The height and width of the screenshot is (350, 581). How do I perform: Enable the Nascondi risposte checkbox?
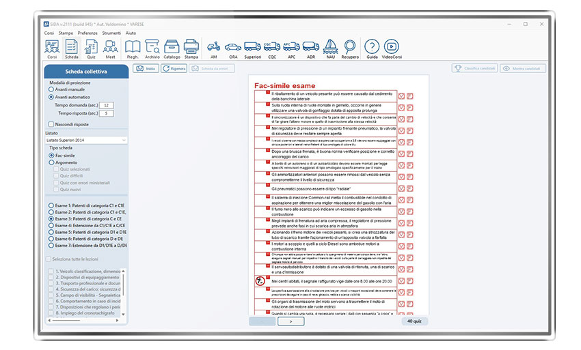tap(51, 124)
